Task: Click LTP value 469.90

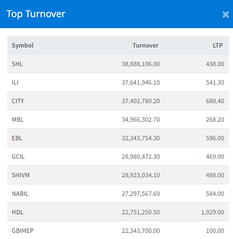Action: (x=215, y=157)
